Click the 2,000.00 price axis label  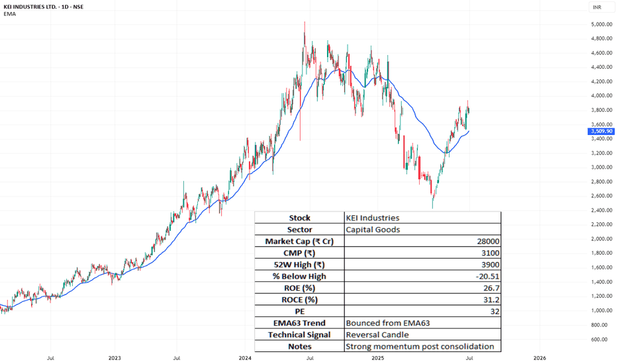click(x=601, y=239)
